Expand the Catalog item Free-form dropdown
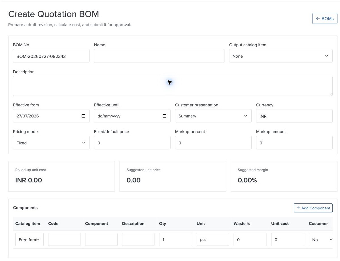Screen dimensions: 340x261 click(x=29, y=239)
